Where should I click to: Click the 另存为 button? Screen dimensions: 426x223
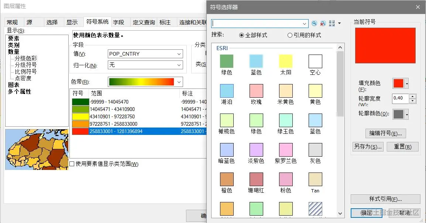[368, 147]
